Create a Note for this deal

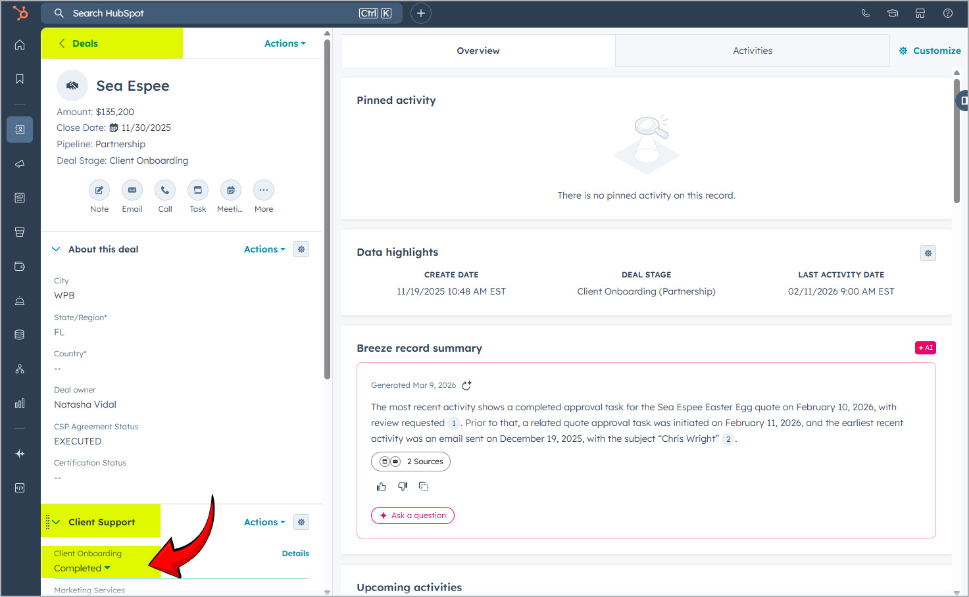point(99,190)
